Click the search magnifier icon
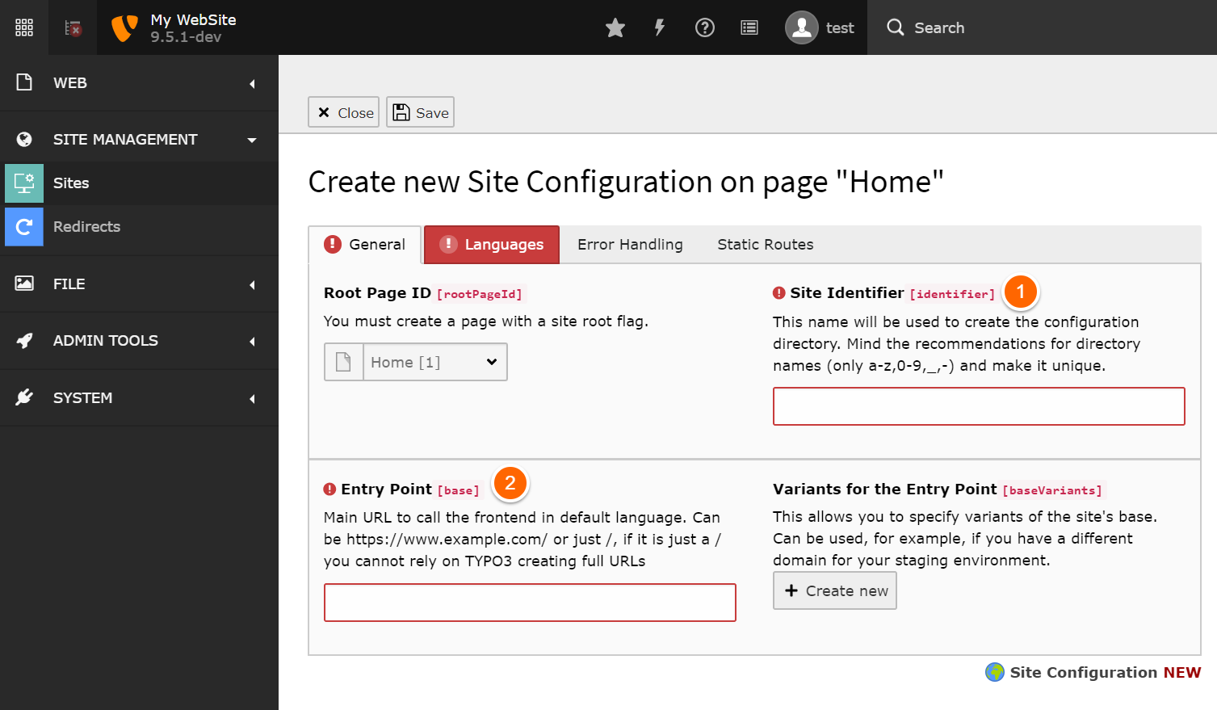 895,27
